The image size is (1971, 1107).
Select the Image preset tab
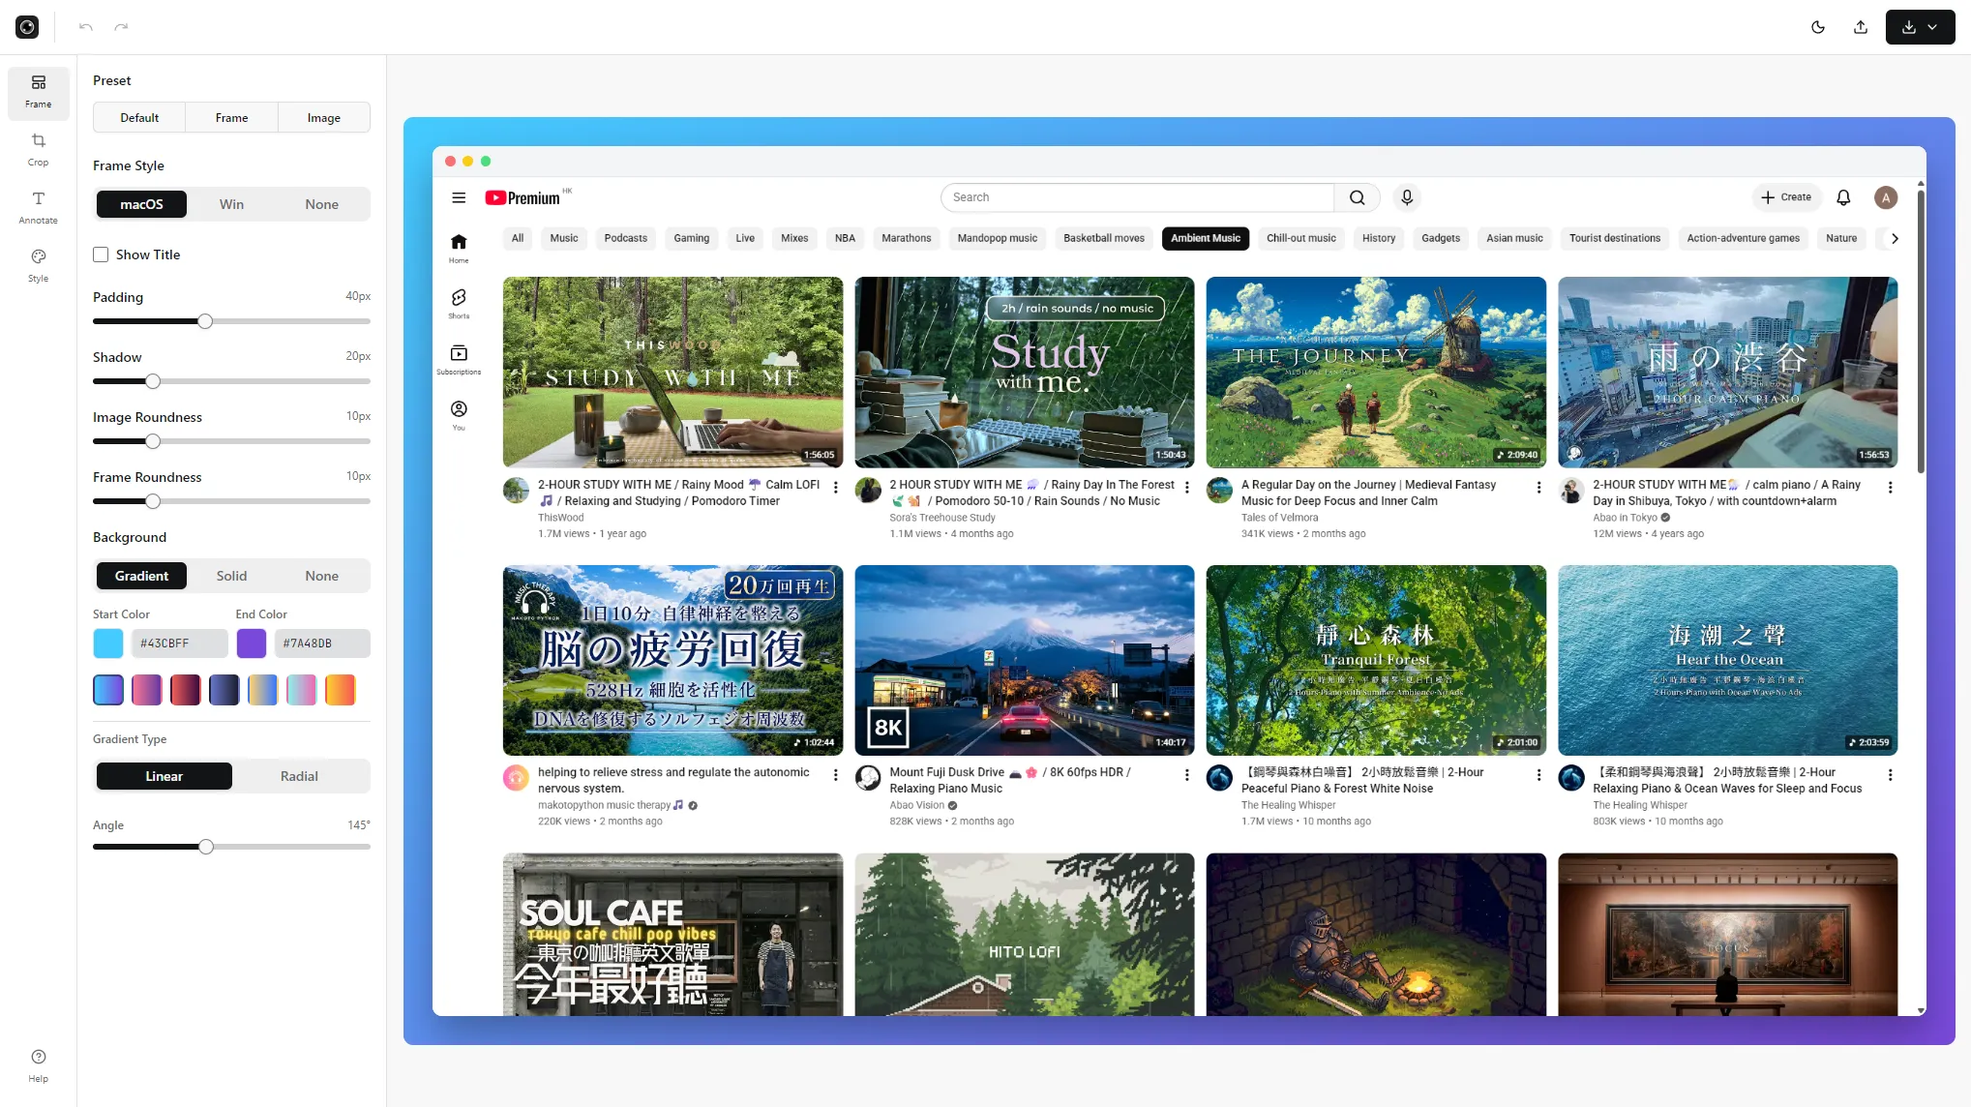(x=323, y=118)
